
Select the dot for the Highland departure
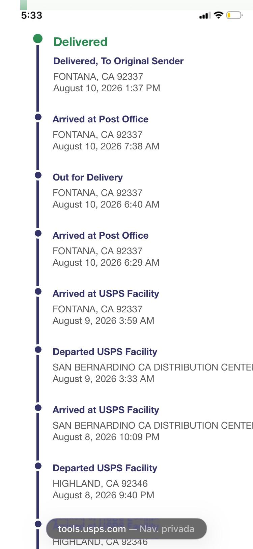pyautogui.click(x=38, y=466)
